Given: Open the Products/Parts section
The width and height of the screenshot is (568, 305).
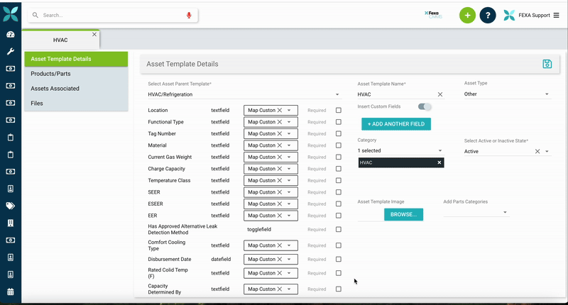Looking at the screenshot, I should coord(76,74).
